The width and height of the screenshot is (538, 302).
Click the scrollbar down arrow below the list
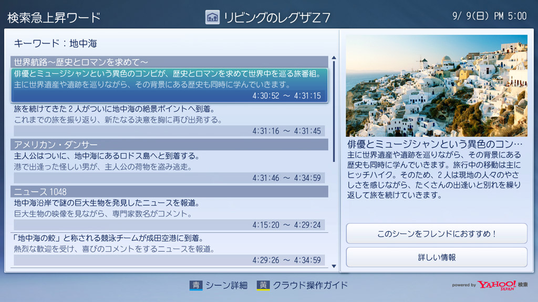334,265
